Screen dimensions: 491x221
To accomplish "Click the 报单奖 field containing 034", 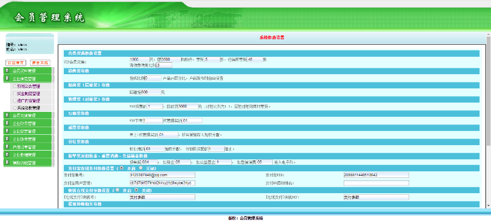I will point(149,162).
